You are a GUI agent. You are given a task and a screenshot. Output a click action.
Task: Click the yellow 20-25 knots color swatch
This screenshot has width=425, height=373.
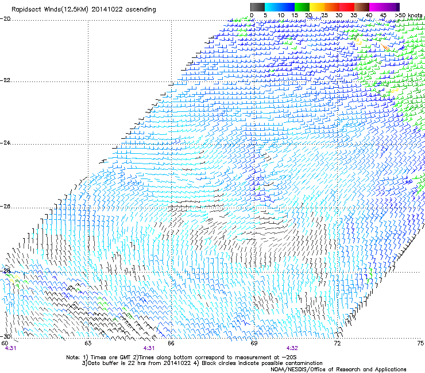pyautogui.click(x=317, y=7)
